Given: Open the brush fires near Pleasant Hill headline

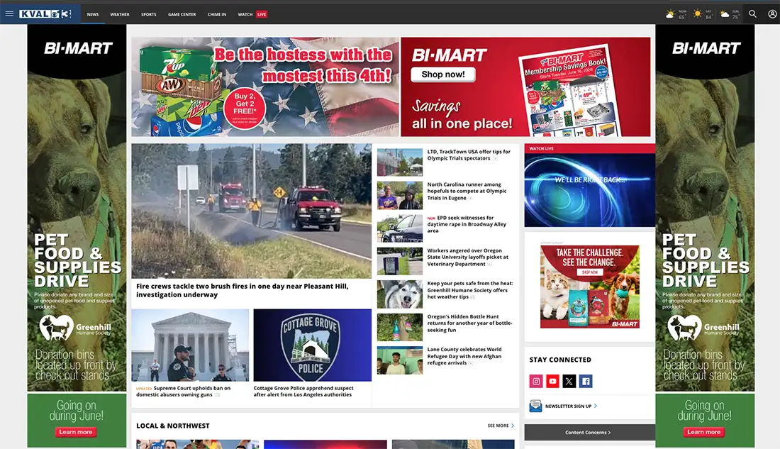Looking at the screenshot, I should click(243, 290).
